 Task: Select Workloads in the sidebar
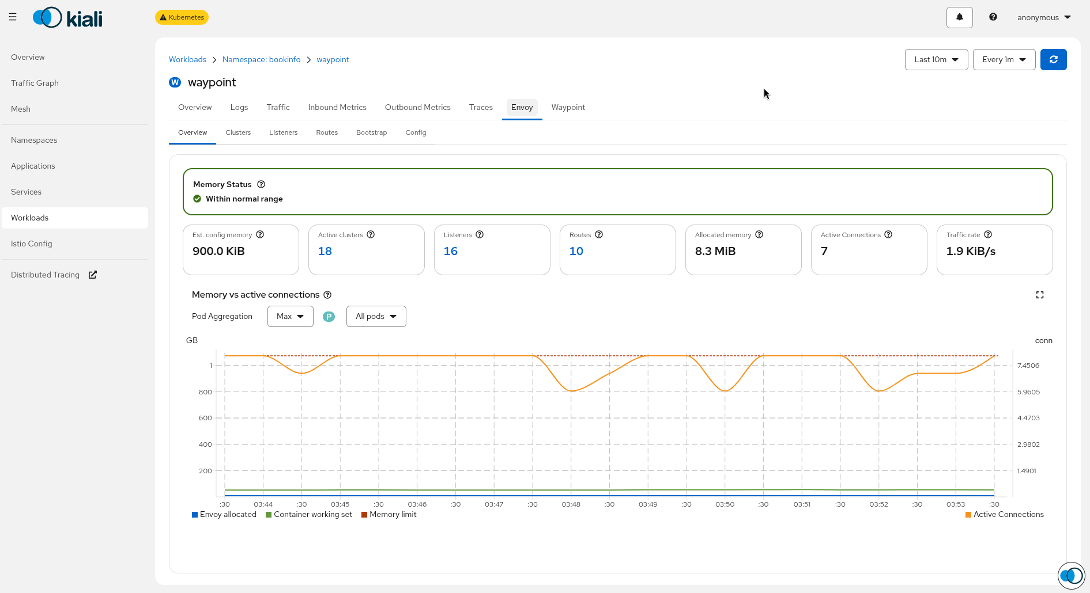click(x=75, y=218)
